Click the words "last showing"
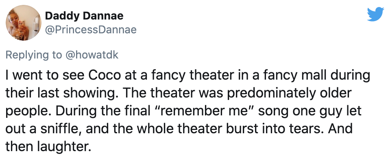This screenshot has height=156, width=388. 76,93
